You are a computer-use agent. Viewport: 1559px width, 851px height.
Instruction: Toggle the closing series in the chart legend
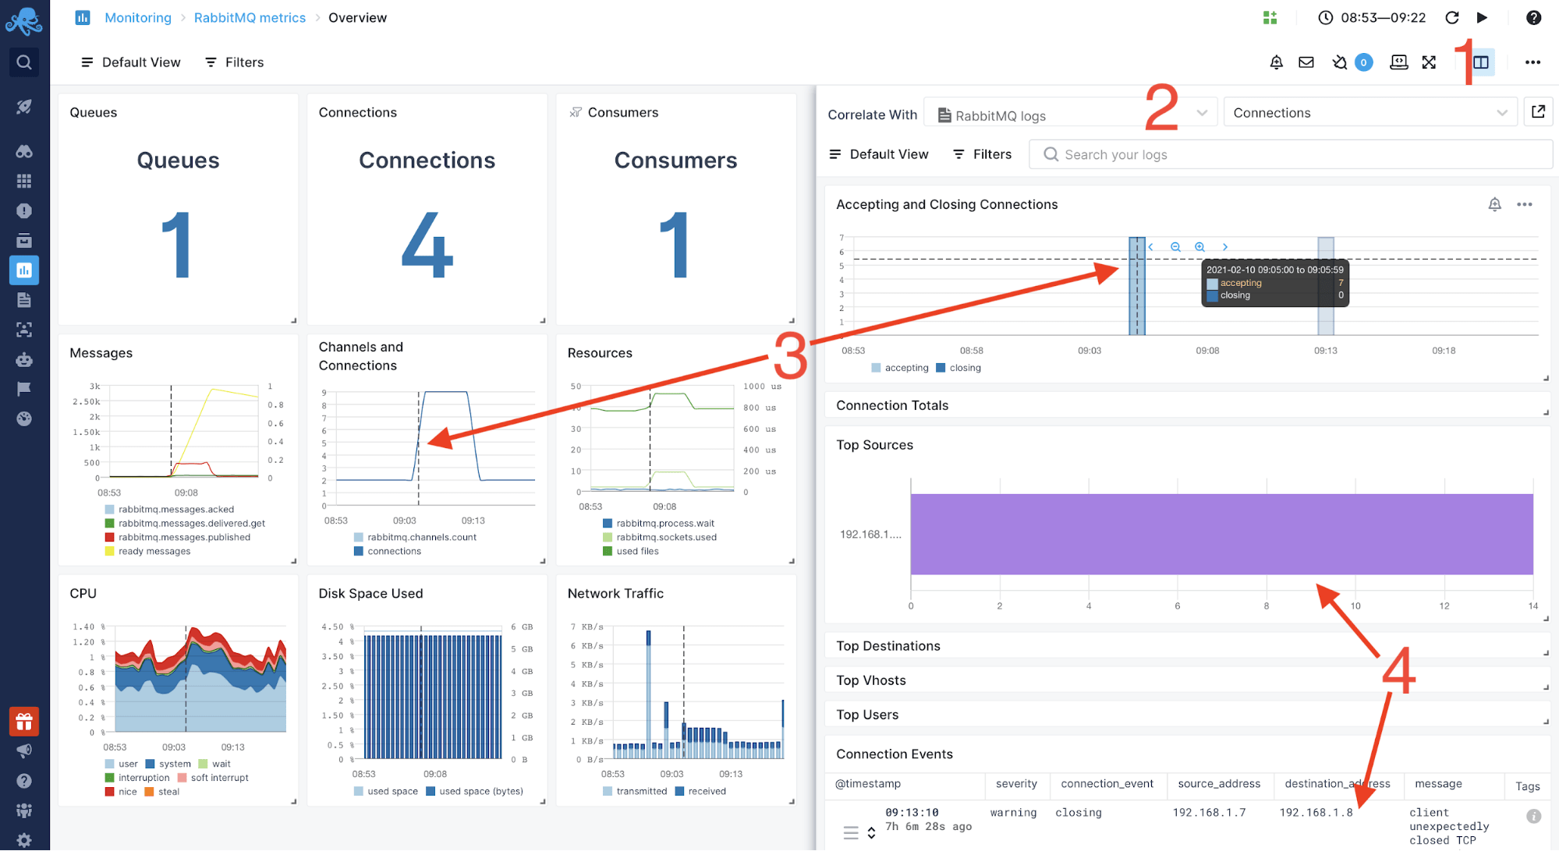958,368
